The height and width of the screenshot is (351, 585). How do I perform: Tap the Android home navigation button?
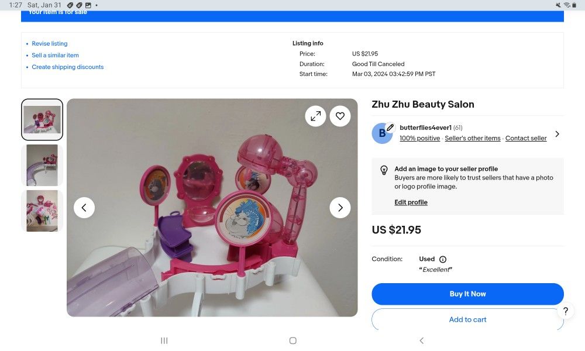[x=293, y=340]
